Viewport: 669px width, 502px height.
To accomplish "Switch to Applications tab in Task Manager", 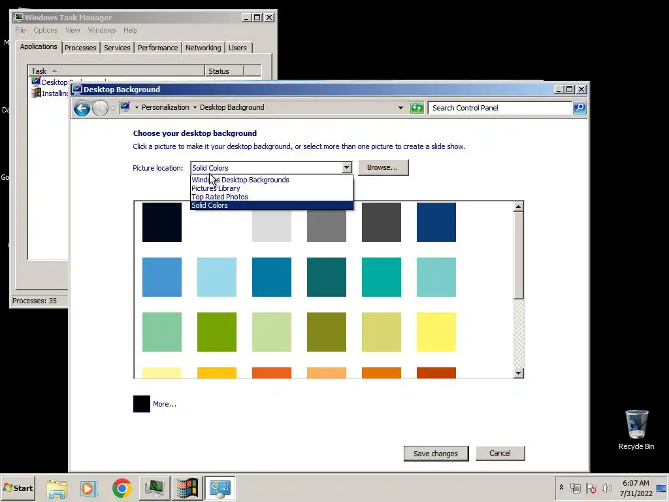I will click(39, 46).
